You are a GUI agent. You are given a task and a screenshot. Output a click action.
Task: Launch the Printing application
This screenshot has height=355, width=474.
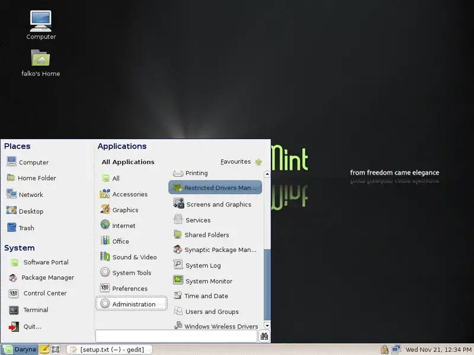pos(190,173)
